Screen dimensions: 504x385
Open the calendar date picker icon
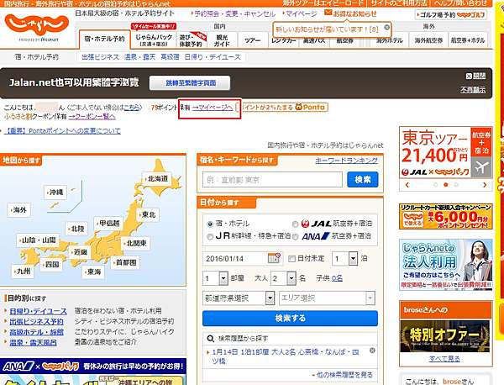click(x=274, y=258)
